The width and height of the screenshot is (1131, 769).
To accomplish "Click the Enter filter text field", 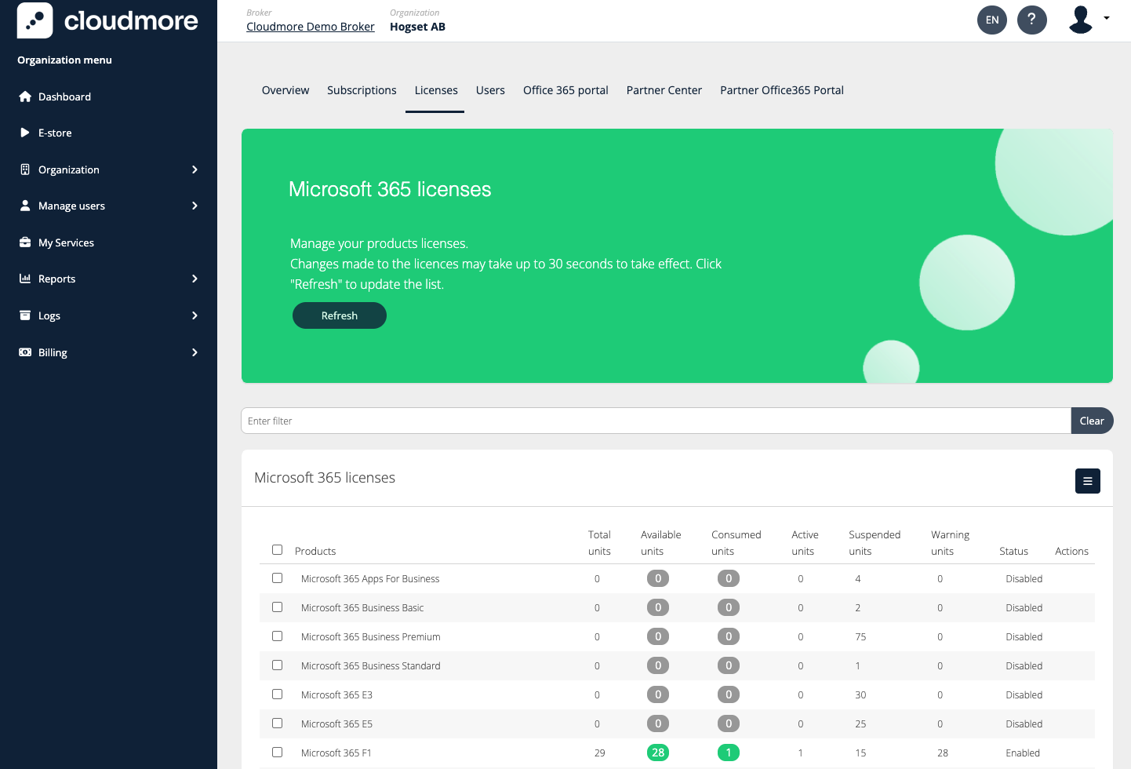I will [x=655, y=421].
